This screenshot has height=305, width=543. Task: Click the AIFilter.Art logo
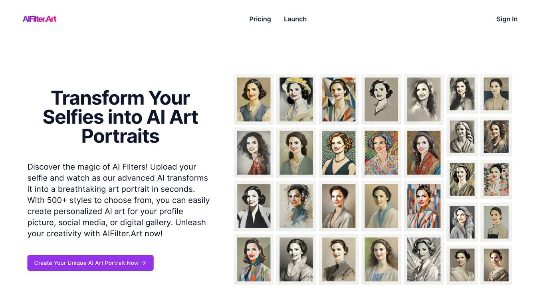click(x=40, y=19)
